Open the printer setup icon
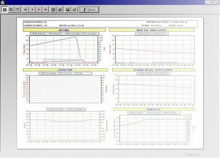Image resolution: width=220 pixels, height=158 pixels. coord(54,9)
